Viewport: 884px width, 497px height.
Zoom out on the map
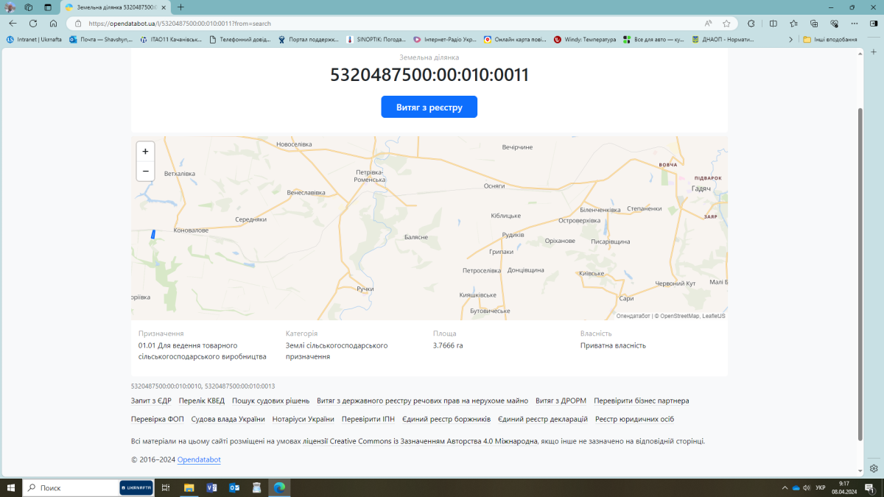pyautogui.click(x=145, y=171)
